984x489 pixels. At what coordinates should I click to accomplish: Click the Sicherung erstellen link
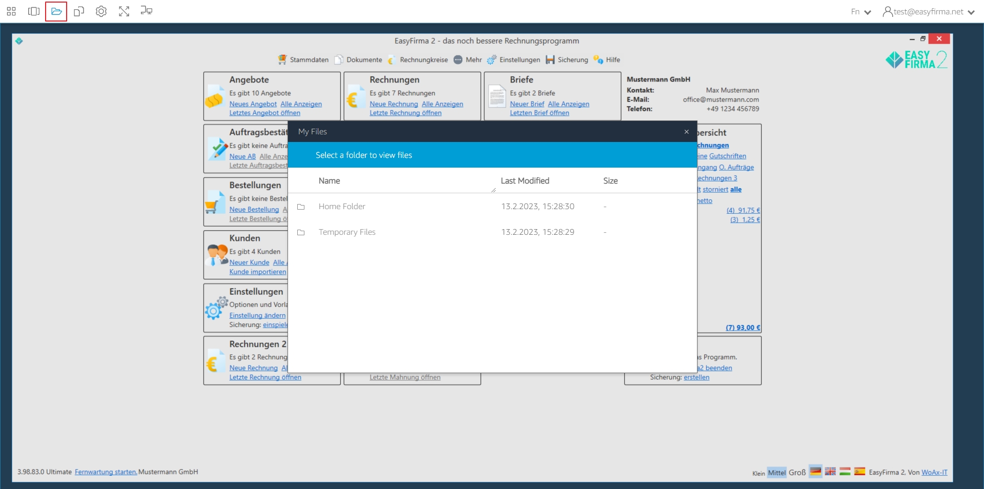tap(696, 378)
